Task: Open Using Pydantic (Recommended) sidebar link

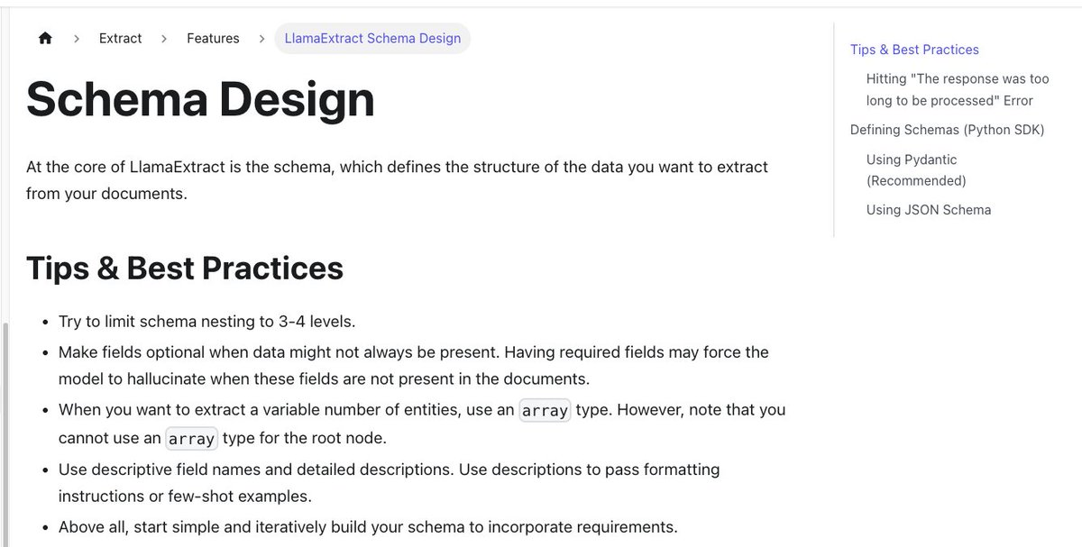Action: (x=916, y=170)
